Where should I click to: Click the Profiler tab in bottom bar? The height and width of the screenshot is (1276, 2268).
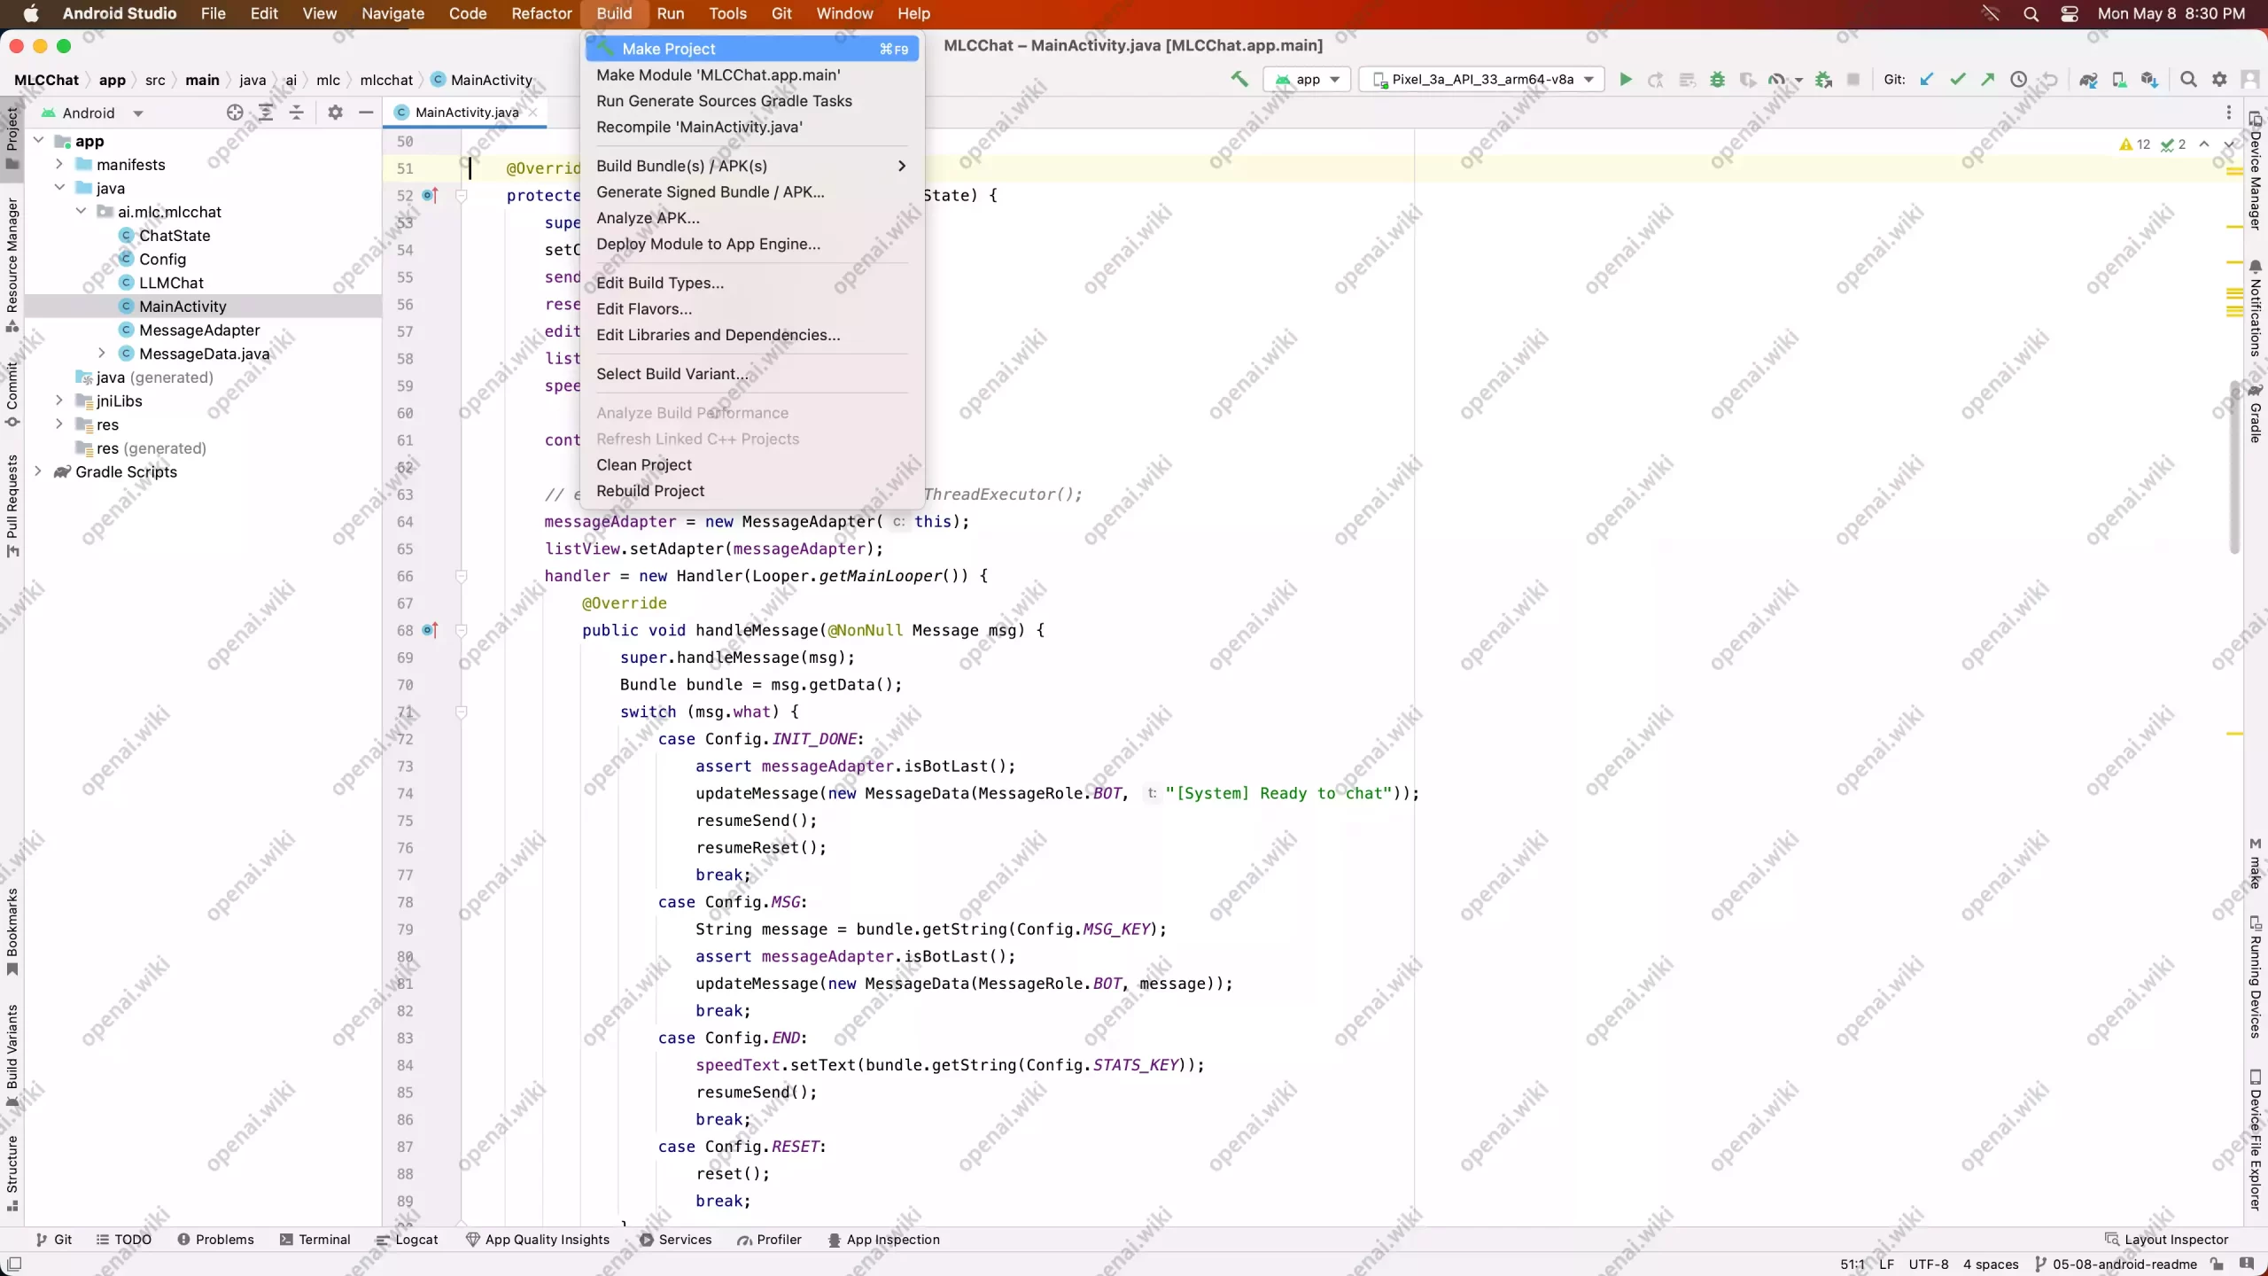tap(779, 1239)
